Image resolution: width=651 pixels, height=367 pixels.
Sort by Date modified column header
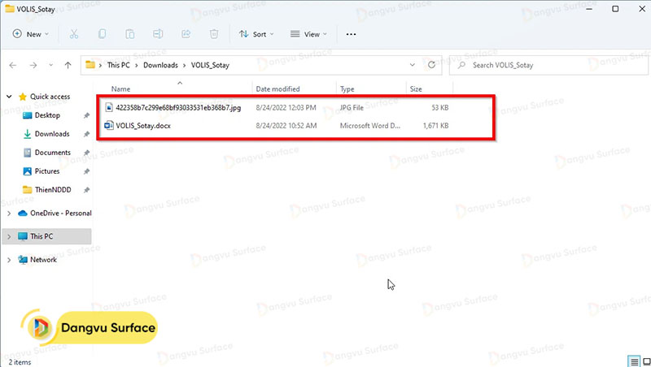tap(277, 89)
